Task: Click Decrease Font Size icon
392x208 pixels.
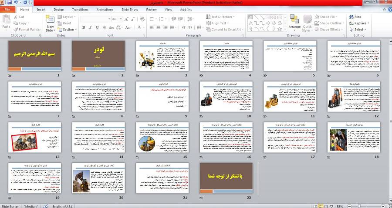Action: [x=133, y=19]
